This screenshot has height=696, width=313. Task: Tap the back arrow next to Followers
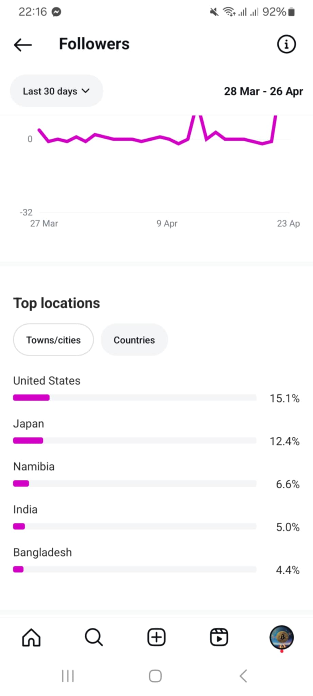[23, 45]
